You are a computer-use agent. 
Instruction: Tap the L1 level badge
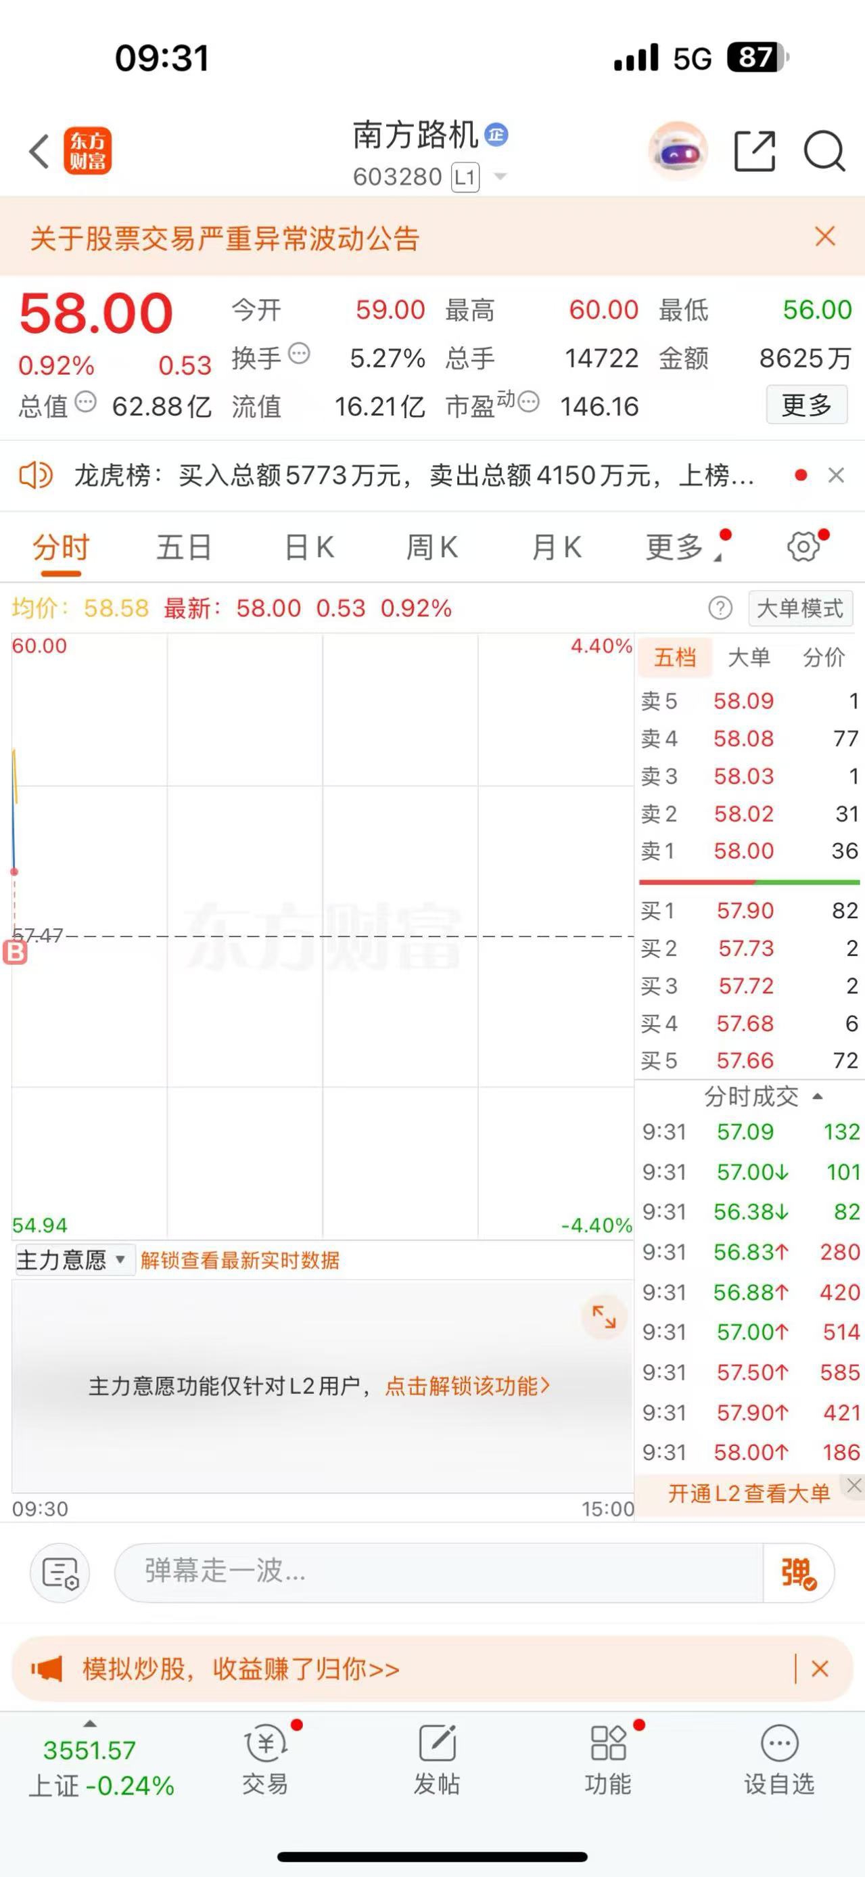click(465, 177)
